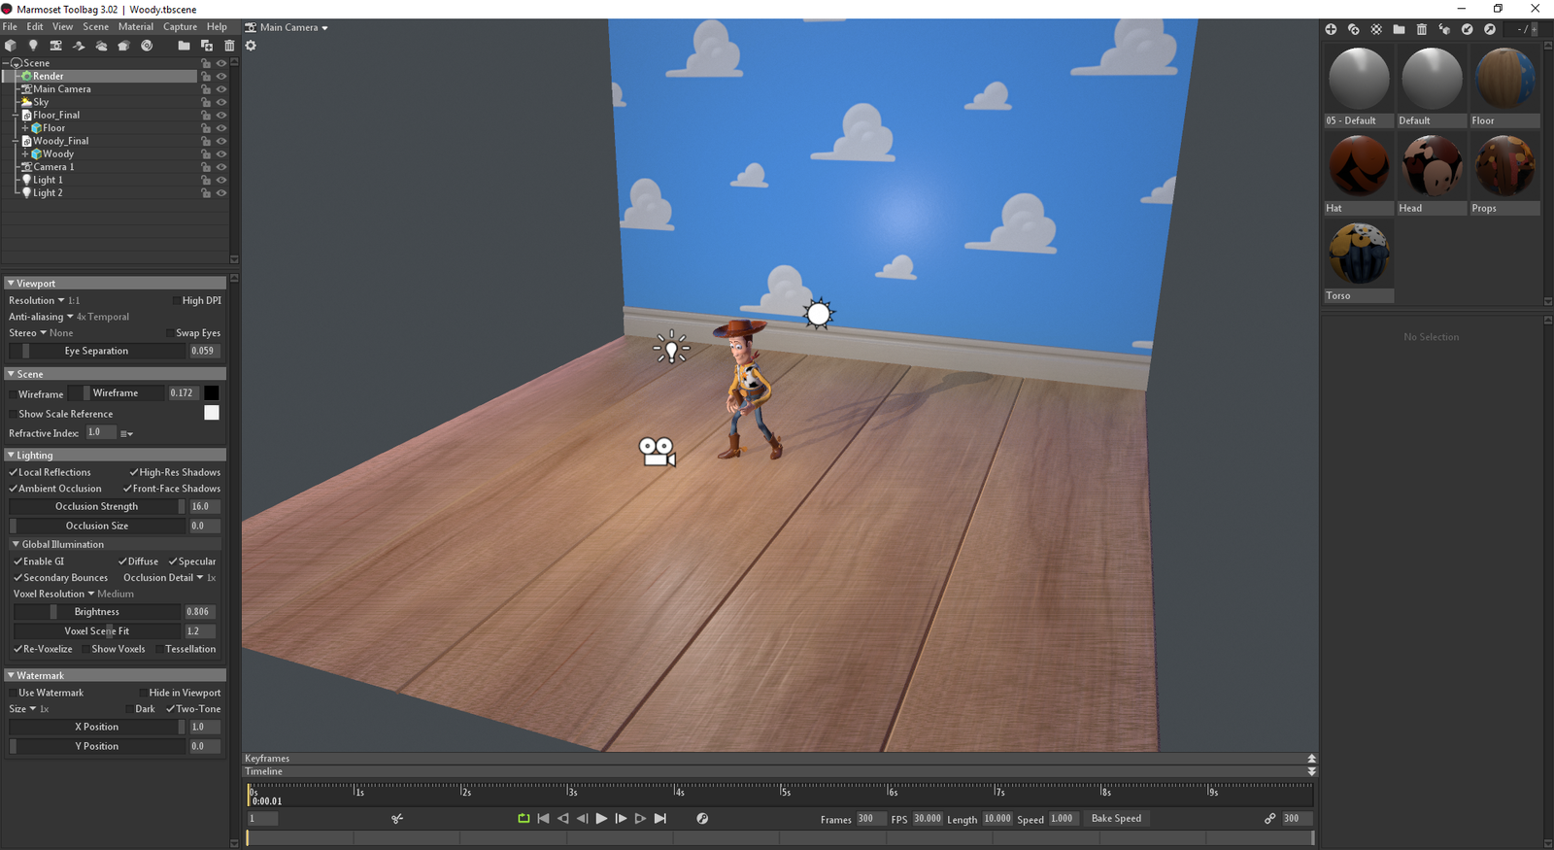
Task: Click wireframe black color swatch
Action: 212,393
